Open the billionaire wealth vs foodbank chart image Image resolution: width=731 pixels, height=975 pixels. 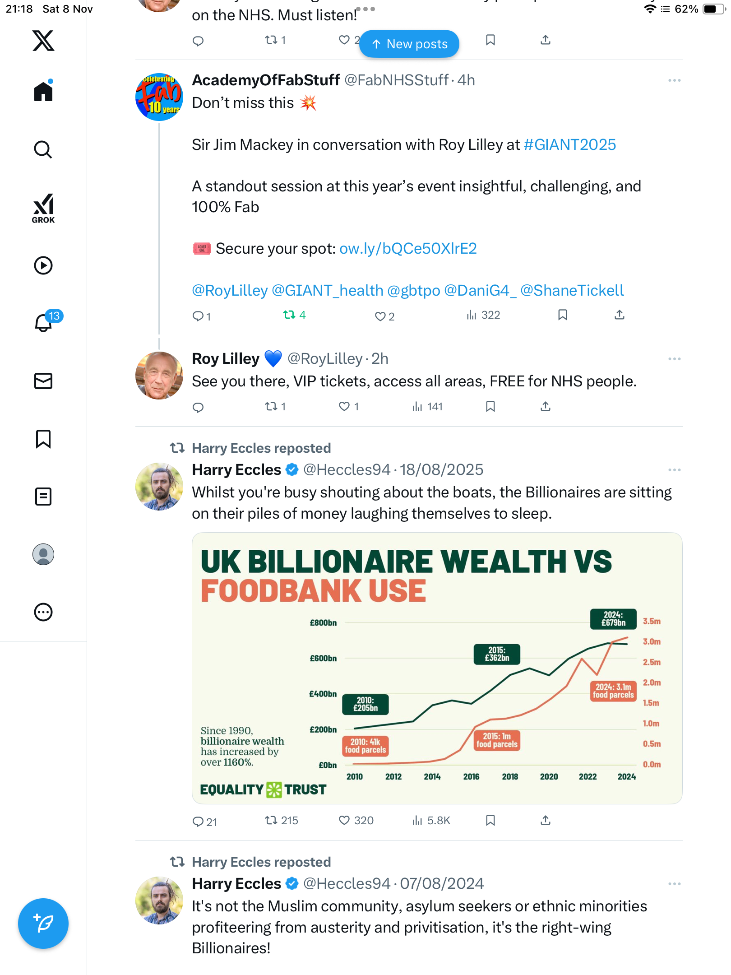click(437, 668)
